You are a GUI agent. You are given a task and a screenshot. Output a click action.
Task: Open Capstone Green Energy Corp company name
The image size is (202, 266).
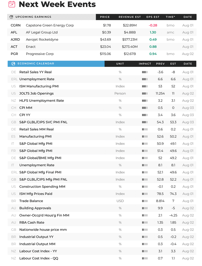coord(50,25)
